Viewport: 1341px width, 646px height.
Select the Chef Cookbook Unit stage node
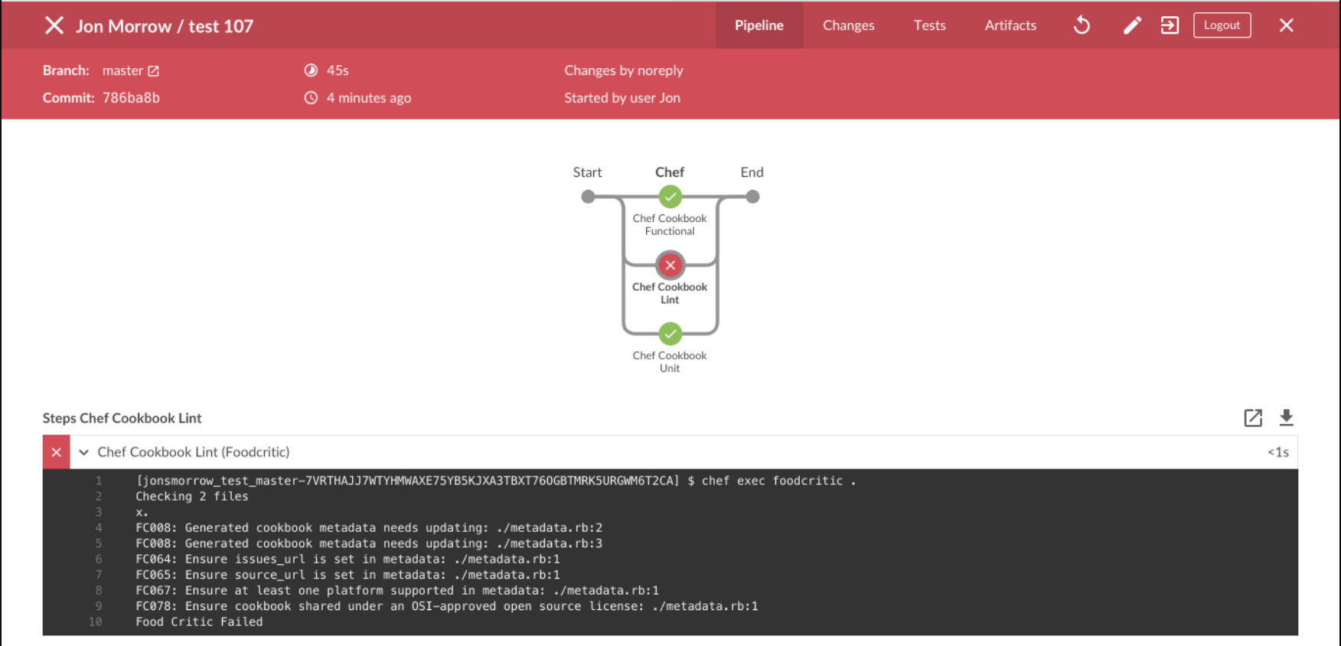(670, 334)
